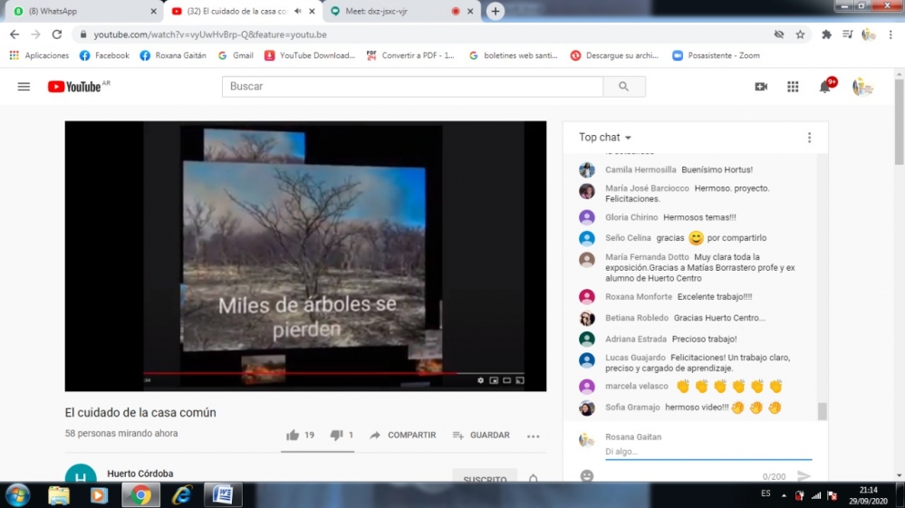
Task: Open the YouTube hamburger guide menu
Action: pos(24,87)
